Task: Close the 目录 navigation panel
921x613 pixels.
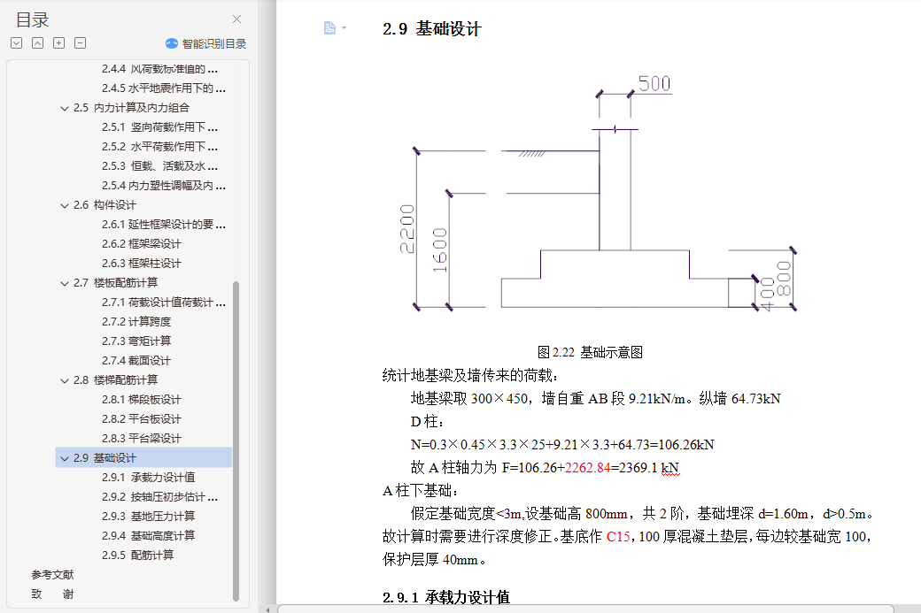Action: 236,19
